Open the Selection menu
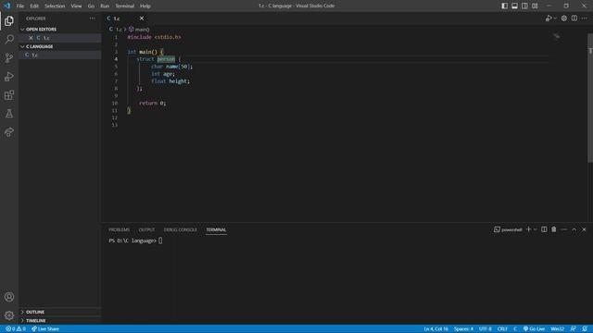Screen dimensions: 593x333 55,6
